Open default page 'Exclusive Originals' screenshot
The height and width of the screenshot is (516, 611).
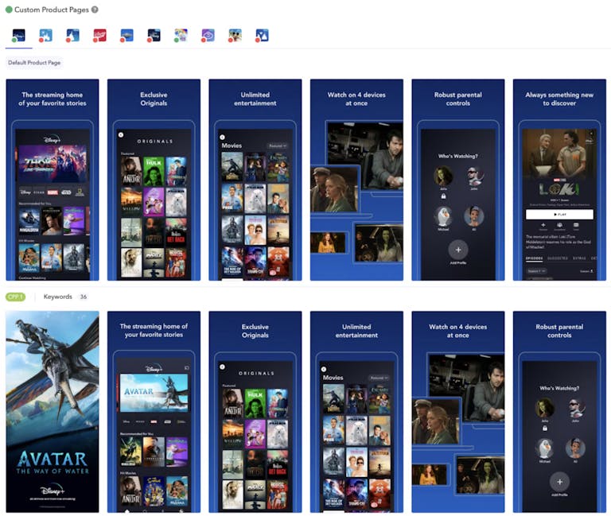pos(154,180)
